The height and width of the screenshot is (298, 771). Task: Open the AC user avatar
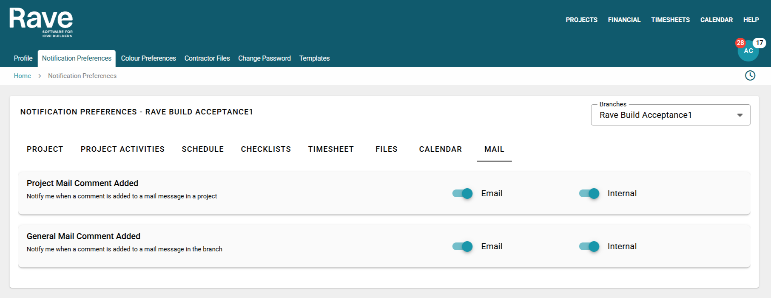pyautogui.click(x=748, y=51)
